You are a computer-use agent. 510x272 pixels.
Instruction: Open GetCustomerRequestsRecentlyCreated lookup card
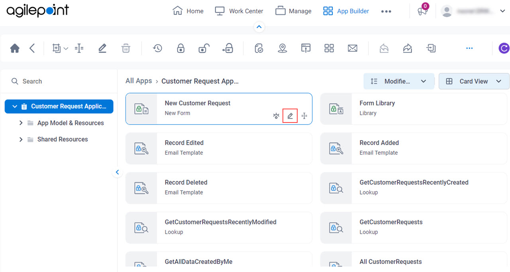[414, 188]
